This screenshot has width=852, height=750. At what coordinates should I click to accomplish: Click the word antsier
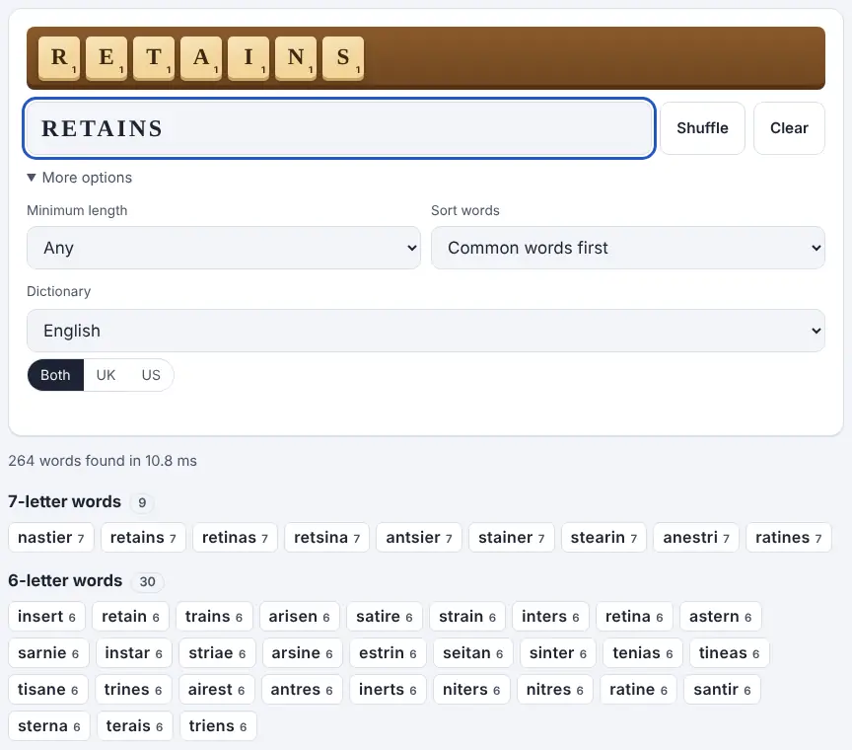(x=418, y=538)
